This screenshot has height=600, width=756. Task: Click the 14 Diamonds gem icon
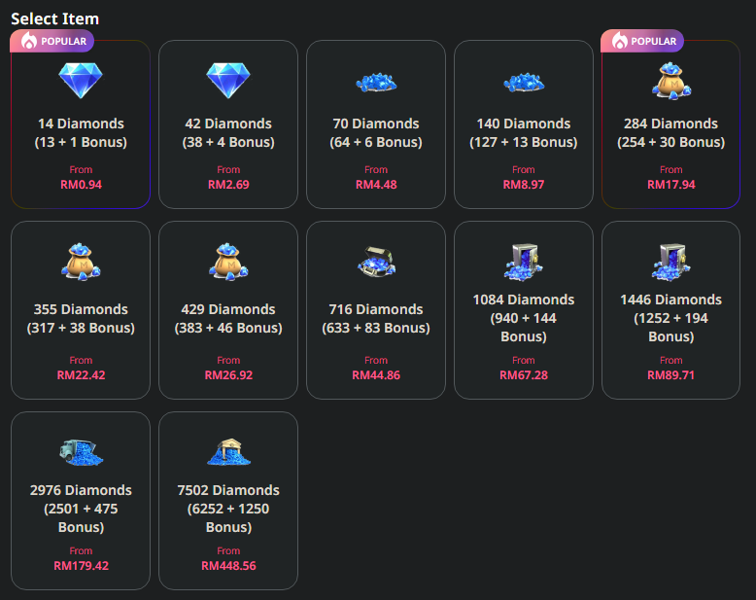click(80, 81)
